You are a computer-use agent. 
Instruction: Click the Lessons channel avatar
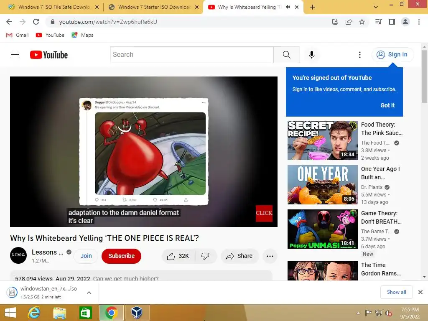[18, 255]
